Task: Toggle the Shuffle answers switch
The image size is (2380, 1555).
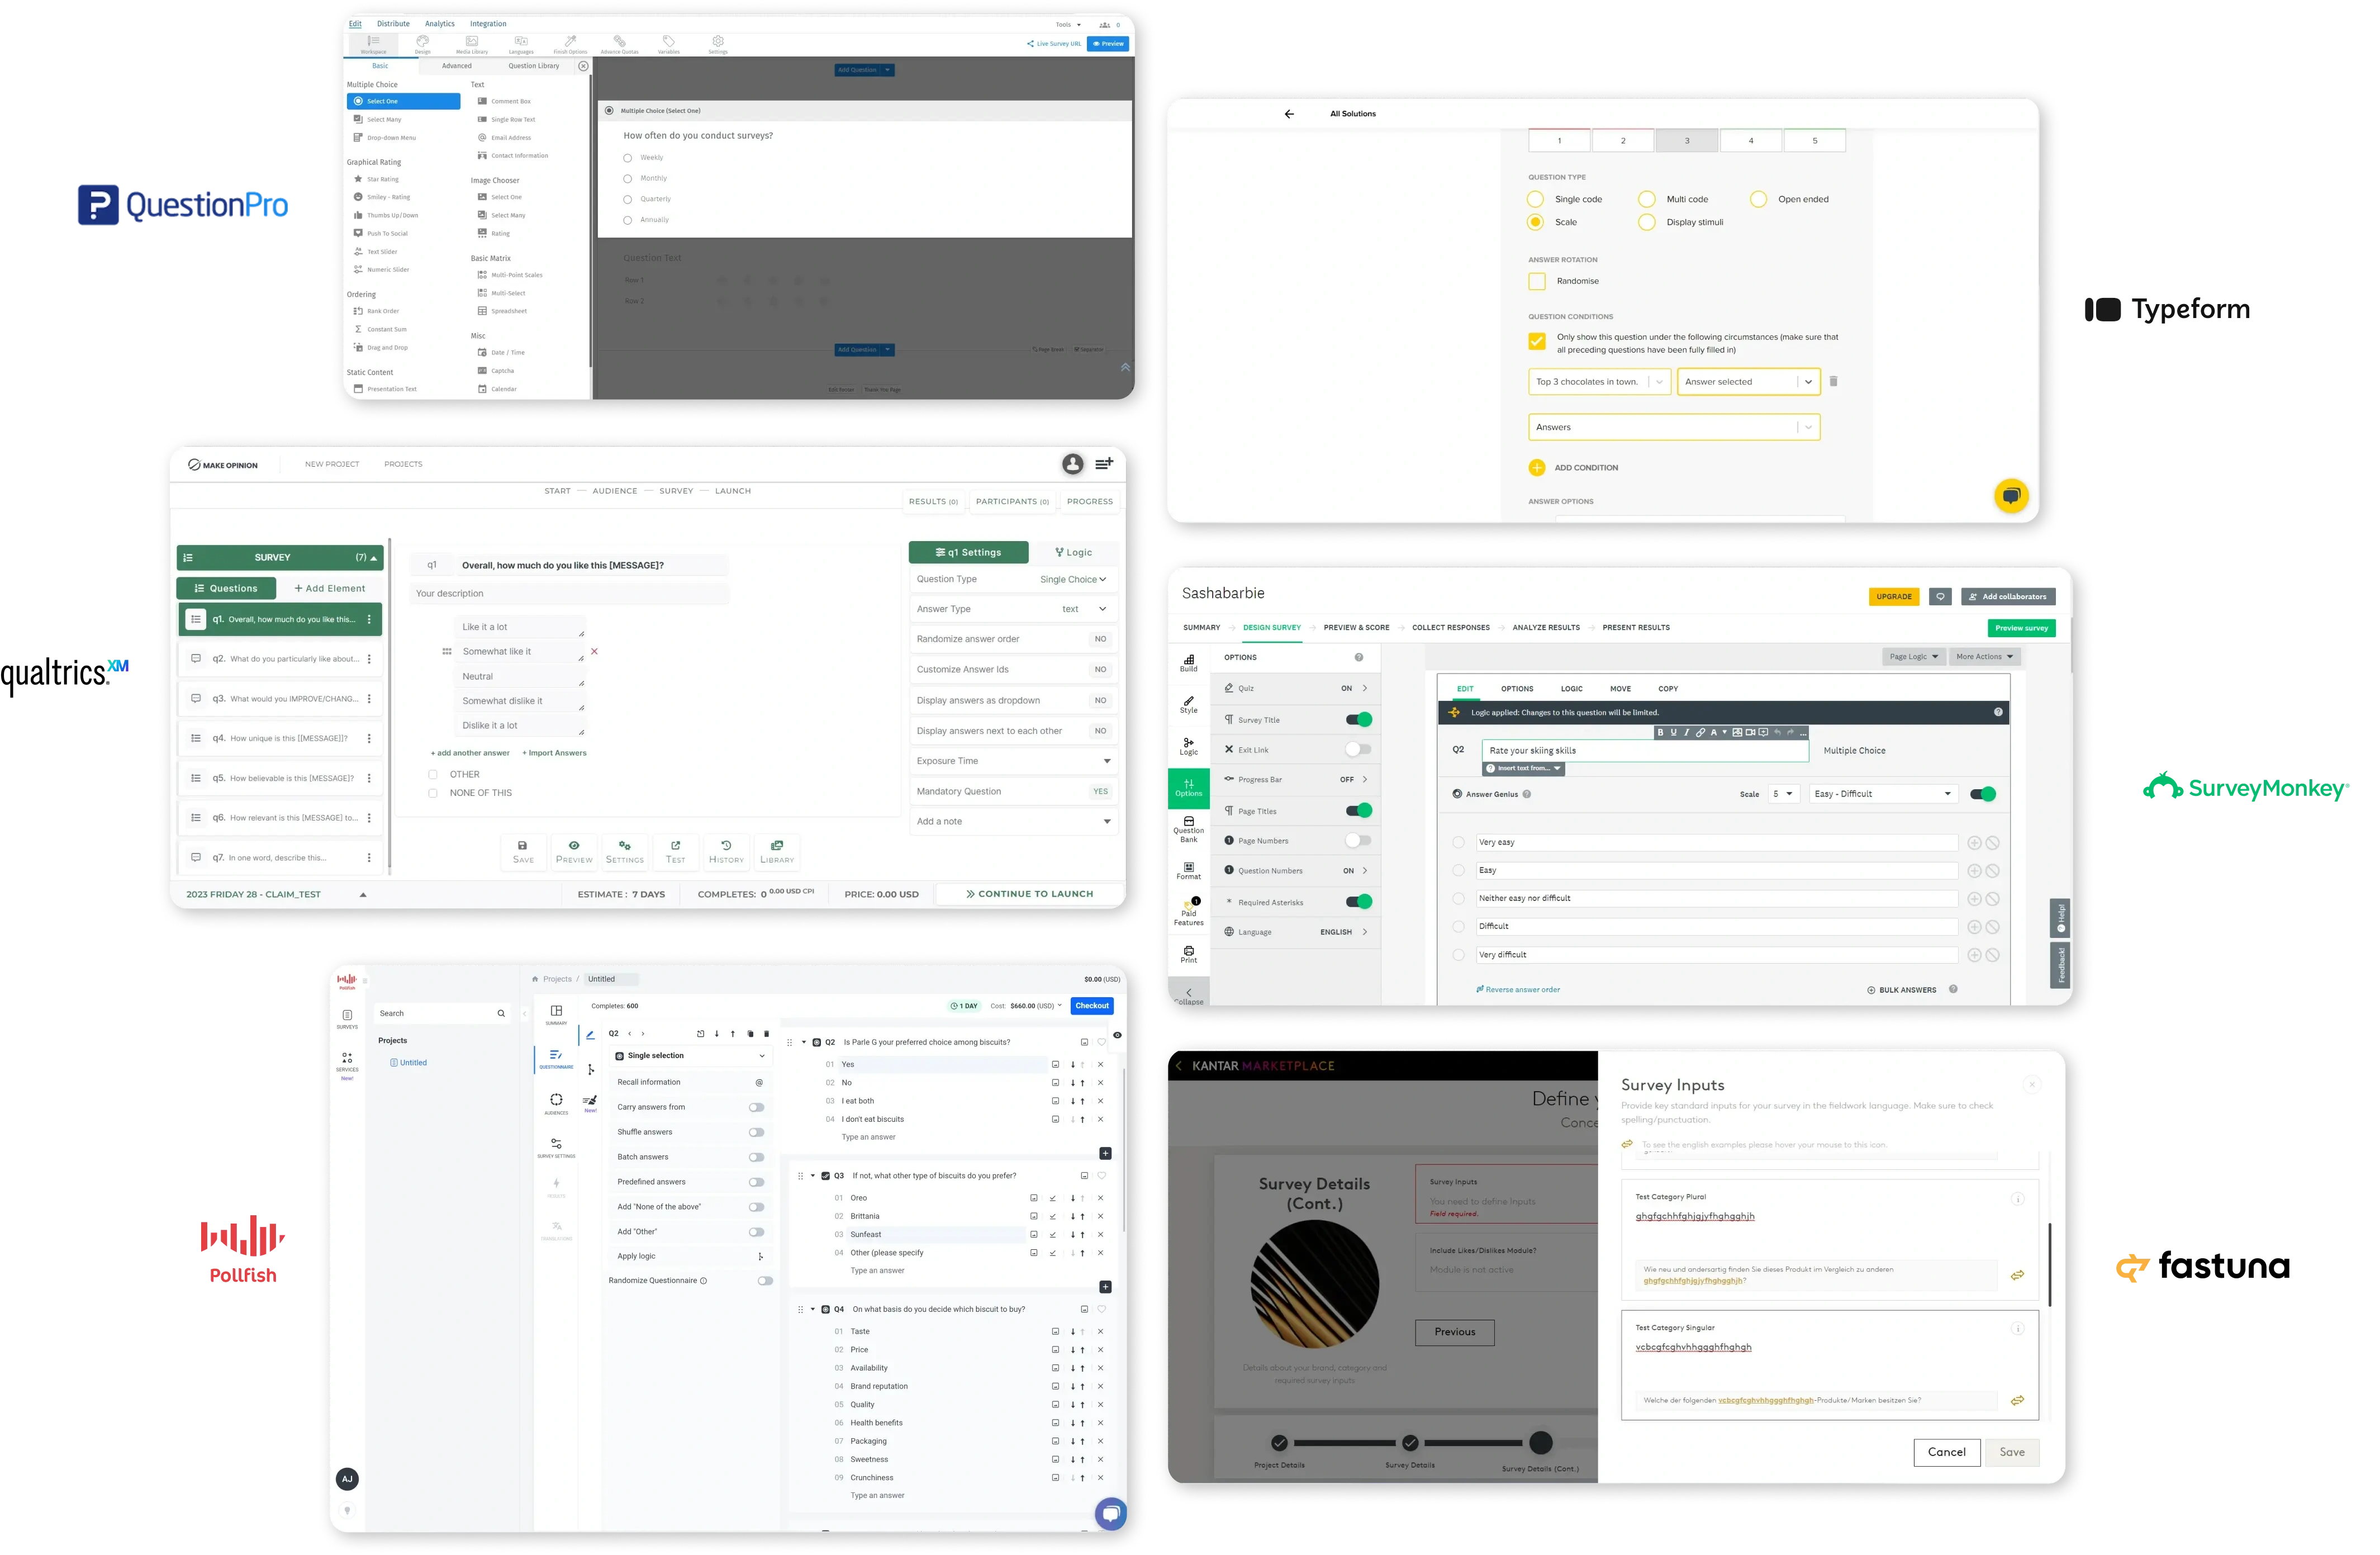Action: 757,1132
